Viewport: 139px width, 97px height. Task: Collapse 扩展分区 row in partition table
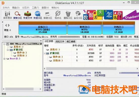click(45, 53)
